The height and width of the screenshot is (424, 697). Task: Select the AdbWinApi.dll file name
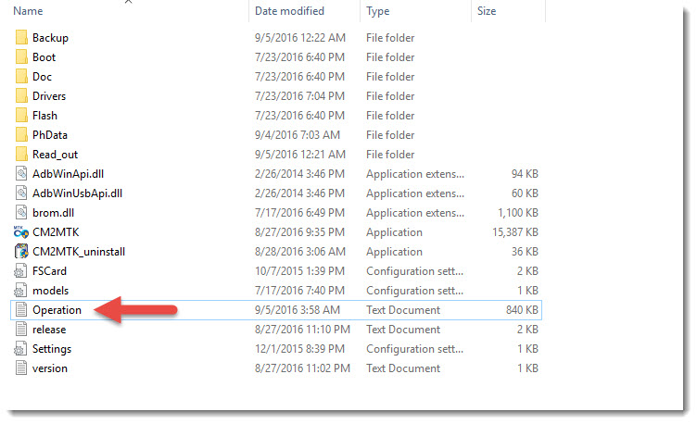68,174
